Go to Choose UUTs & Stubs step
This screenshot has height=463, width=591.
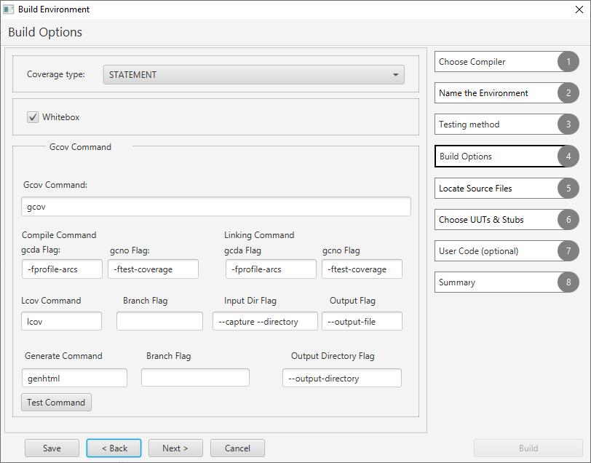(506, 219)
